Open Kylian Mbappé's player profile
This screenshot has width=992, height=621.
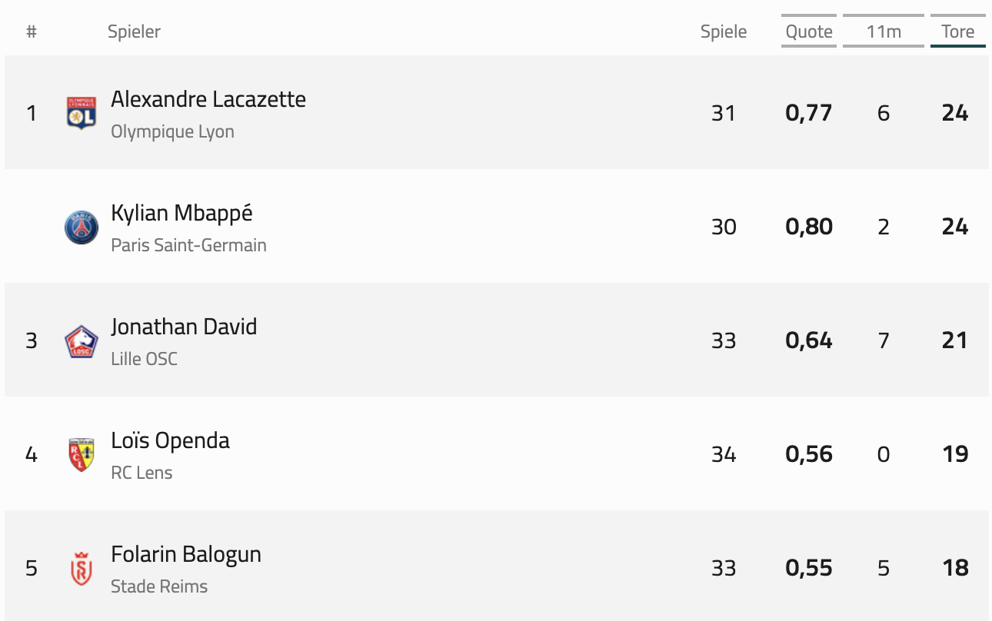(x=181, y=213)
